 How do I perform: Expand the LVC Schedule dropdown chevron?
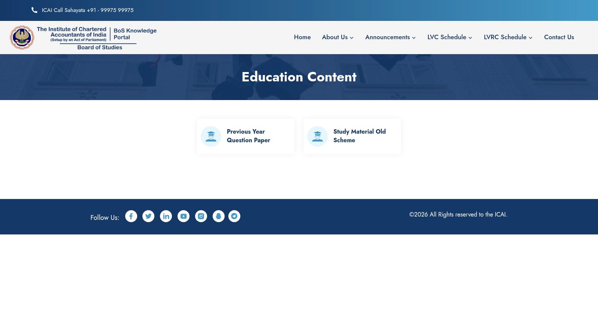(x=470, y=38)
